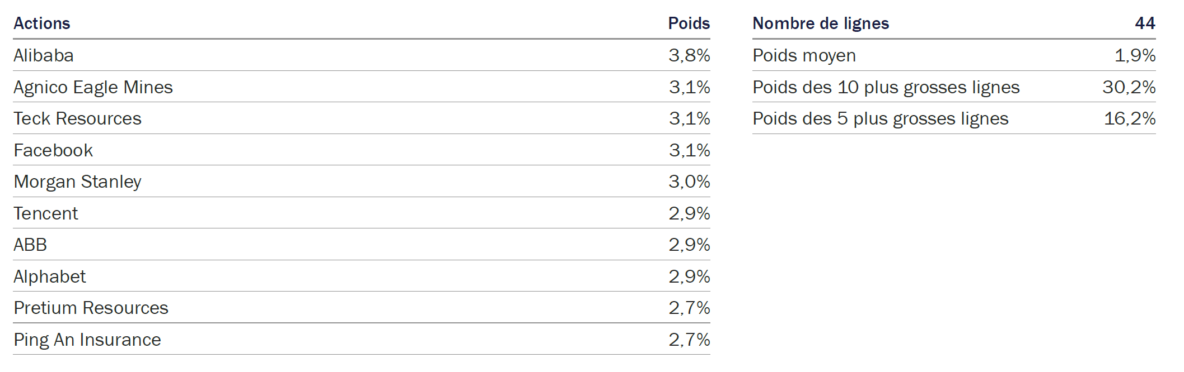
Task: Click the Actions column header
Action: (x=42, y=23)
